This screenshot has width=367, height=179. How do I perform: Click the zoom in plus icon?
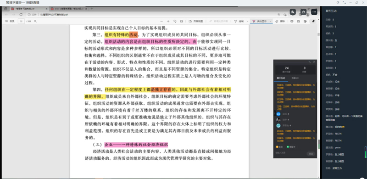168,21
